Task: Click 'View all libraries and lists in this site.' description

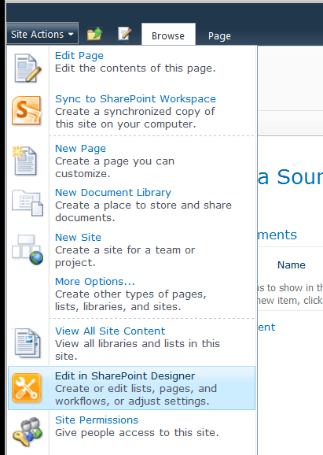Action: click(138, 350)
